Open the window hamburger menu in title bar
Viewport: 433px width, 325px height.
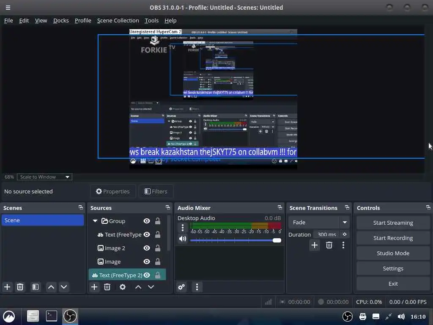[8, 8]
